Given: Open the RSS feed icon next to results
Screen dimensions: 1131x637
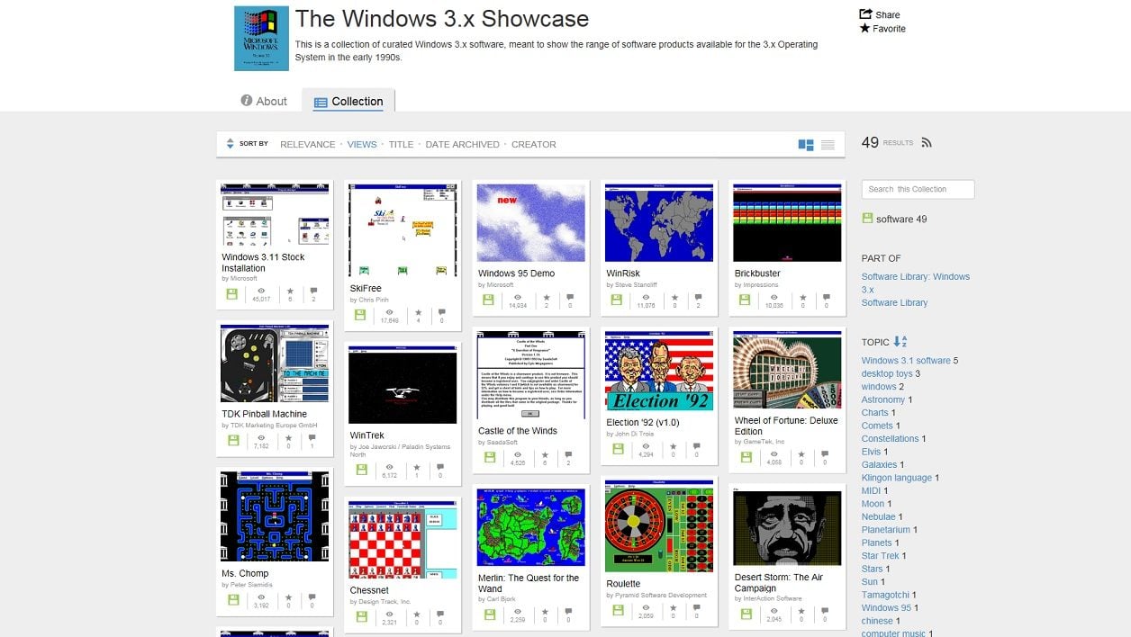Looking at the screenshot, I should pyautogui.click(x=927, y=143).
